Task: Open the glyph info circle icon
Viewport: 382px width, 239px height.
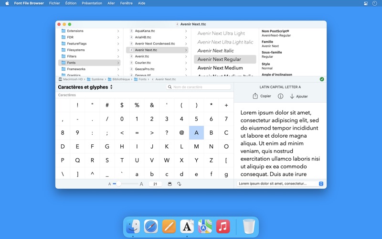Action: click(x=280, y=96)
